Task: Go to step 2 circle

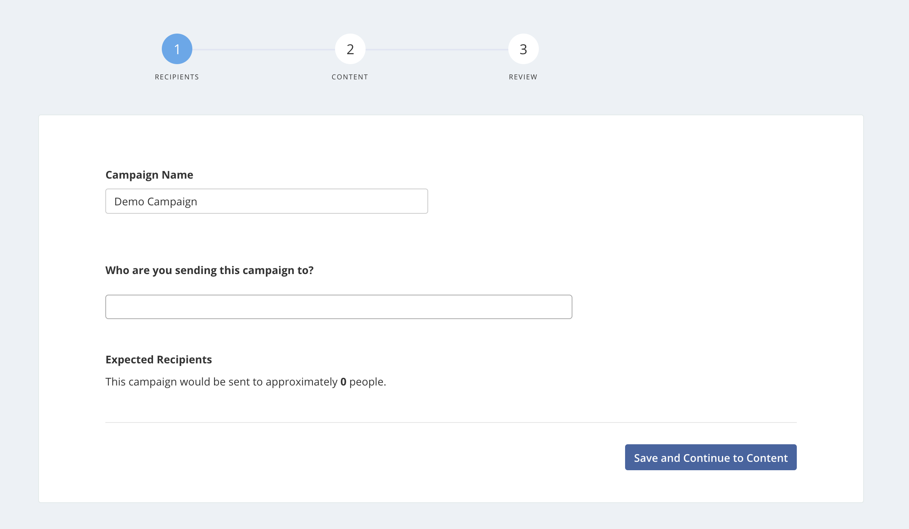Action: point(350,49)
